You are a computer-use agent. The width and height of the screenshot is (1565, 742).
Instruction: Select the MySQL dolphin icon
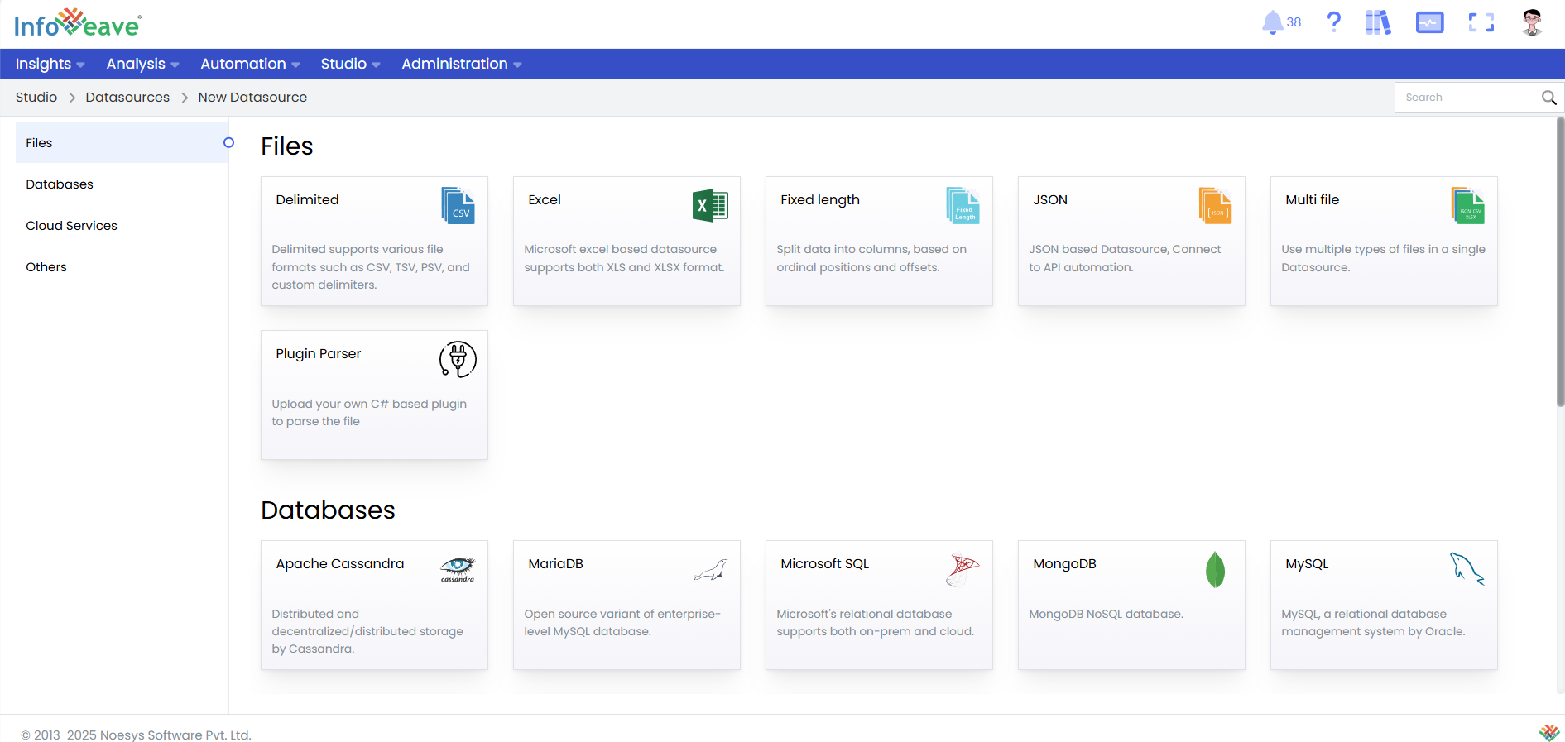[x=1467, y=570]
